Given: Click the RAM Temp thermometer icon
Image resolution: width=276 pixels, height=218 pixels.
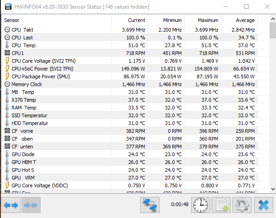Looking at the screenshot, I should tap(7, 108).
